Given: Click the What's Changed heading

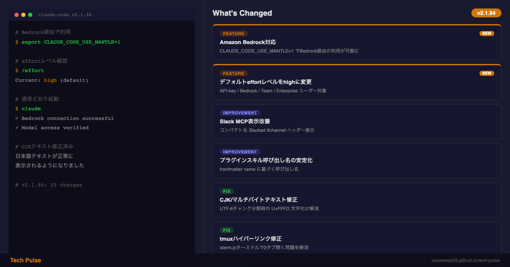Looking at the screenshot, I should [x=242, y=13].
